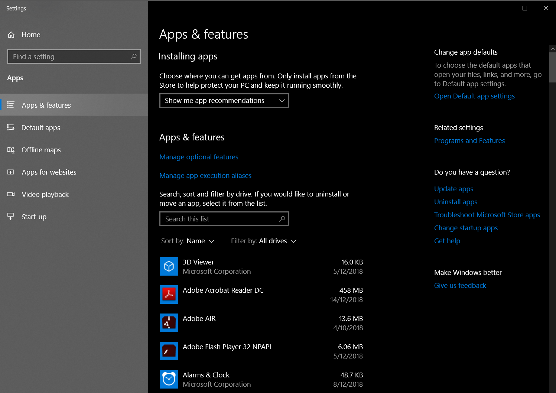Click the 16.0 KB size value

(x=352, y=262)
